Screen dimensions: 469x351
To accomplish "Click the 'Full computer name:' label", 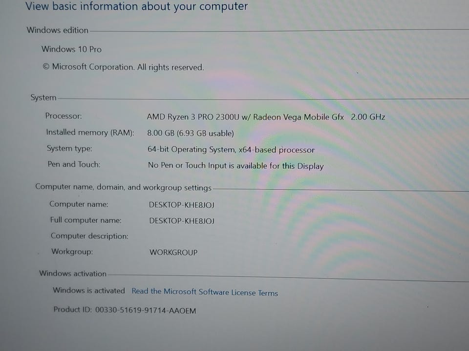I will point(86,220).
